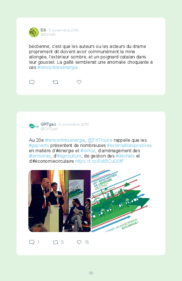Open the #rencontresenergie hashtag in ES tweet
Viewport: 182px width, 281px height.
tap(57, 68)
